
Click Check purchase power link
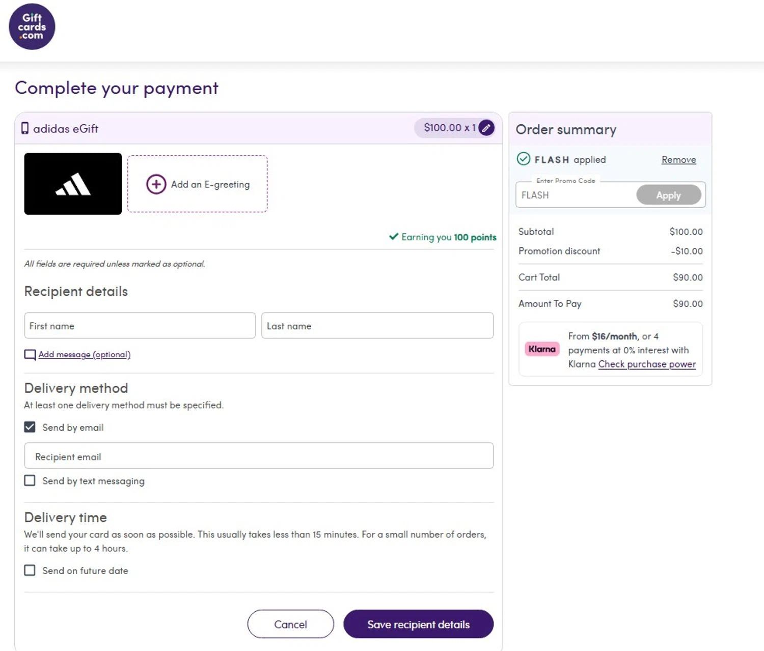click(x=647, y=364)
